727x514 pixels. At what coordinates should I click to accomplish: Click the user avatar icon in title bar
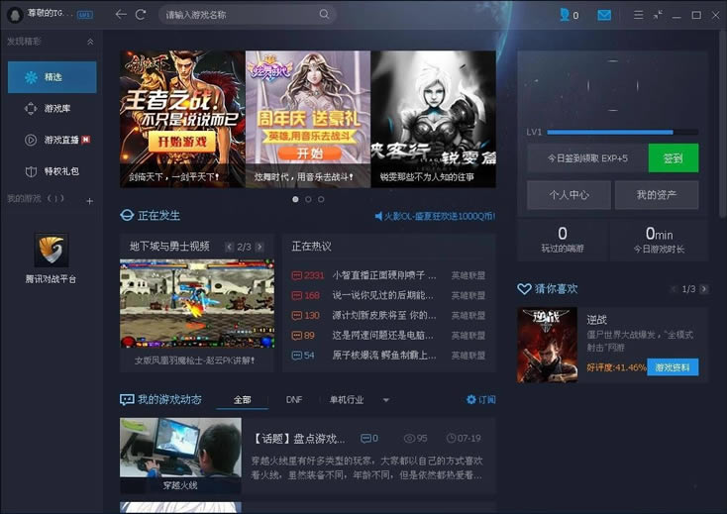click(15, 15)
